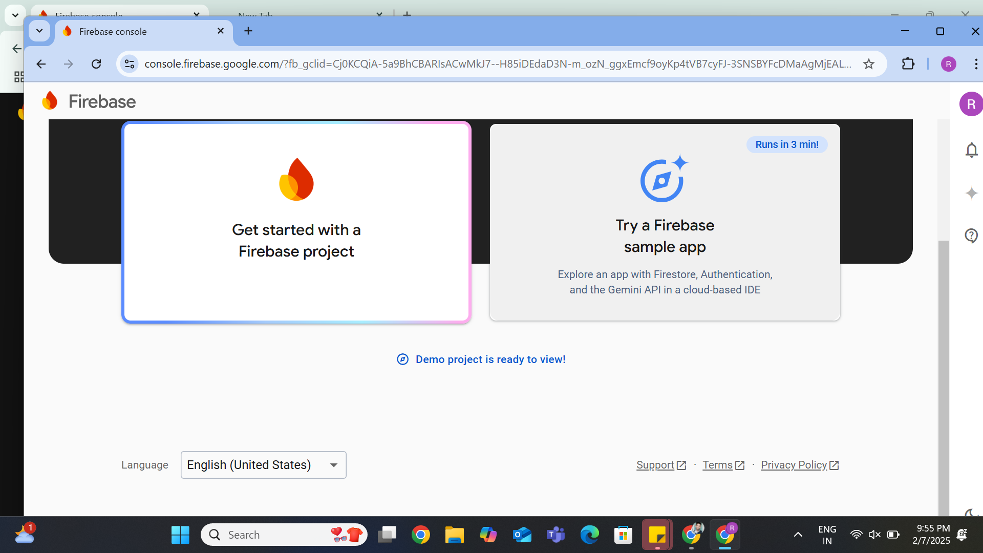Screen dimensions: 983x553
Task: Expand the Language dropdown
Action: pos(264,465)
